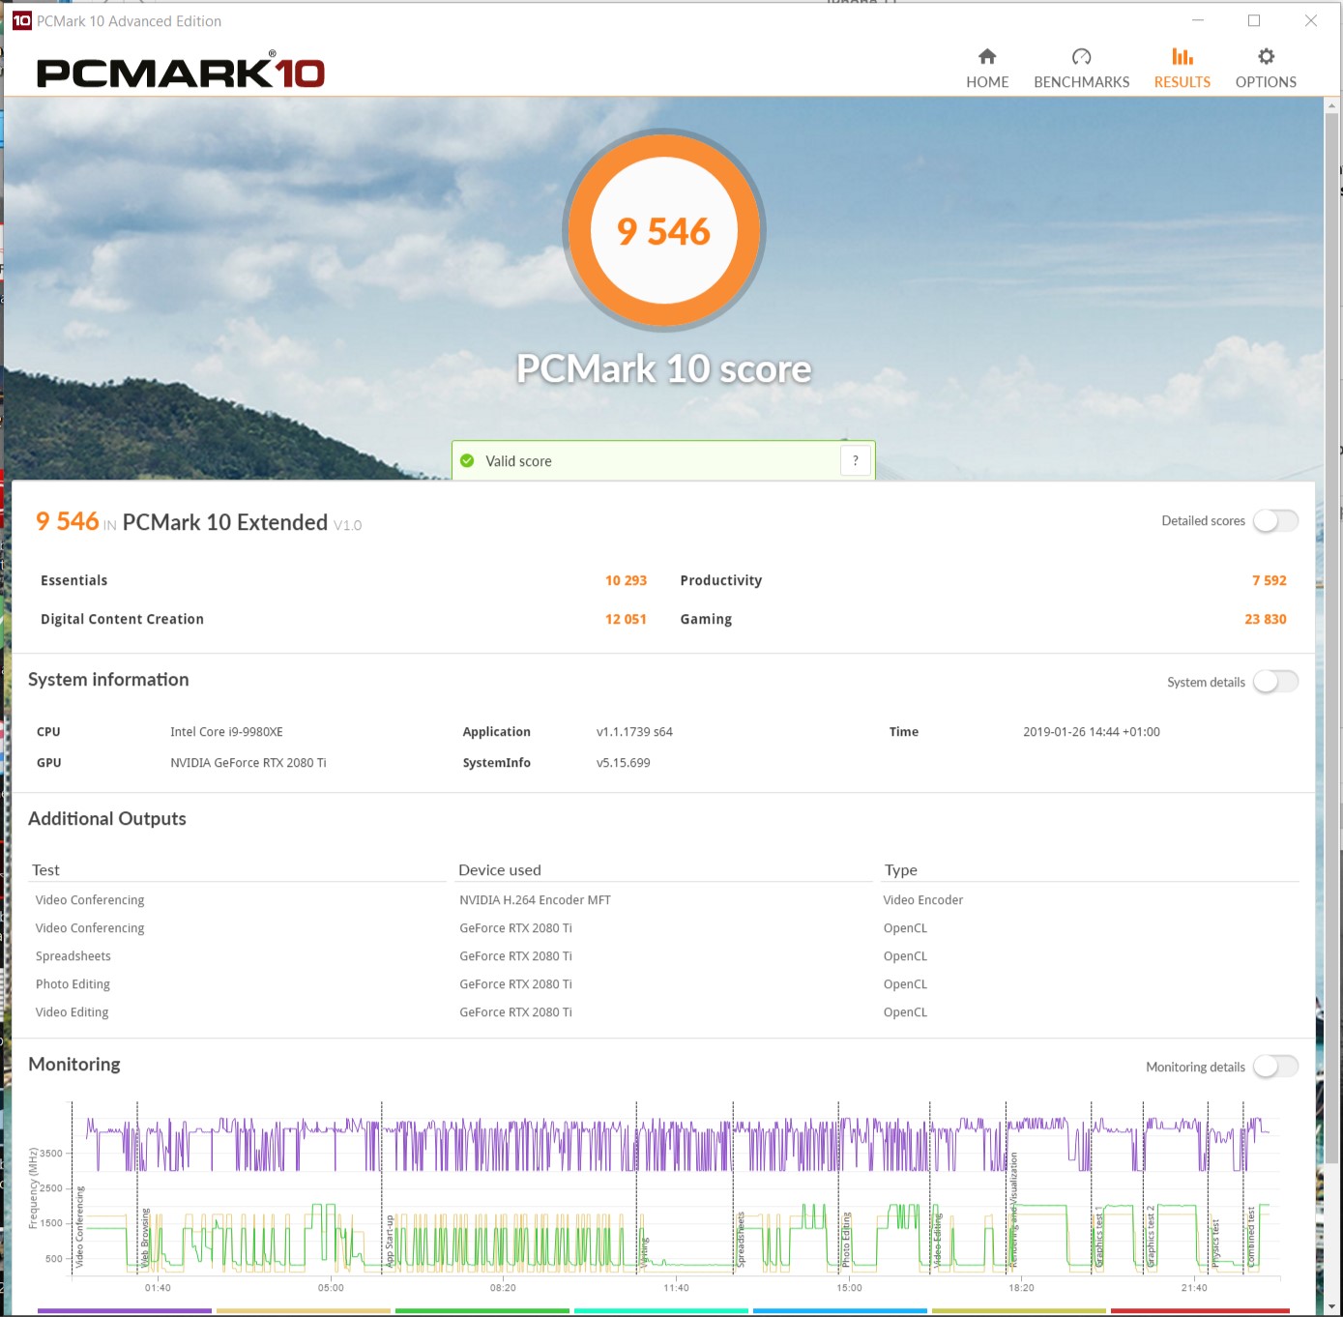Click the Essentials label
Screen dimensions: 1343x1317
[73, 580]
